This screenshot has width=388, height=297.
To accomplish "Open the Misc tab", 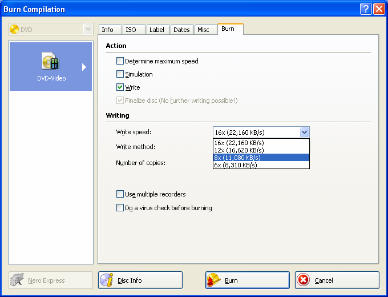I will (x=203, y=30).
